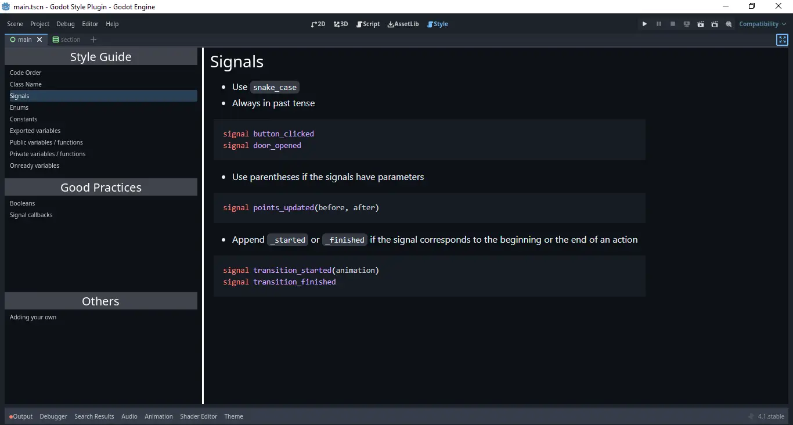The image size is (793, 425).
Task: Switch to the section scene tab
Action: coord(67,39)
